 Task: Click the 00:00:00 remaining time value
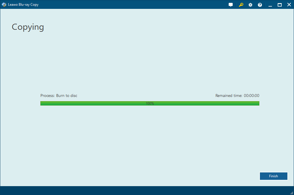click(251, 96)
